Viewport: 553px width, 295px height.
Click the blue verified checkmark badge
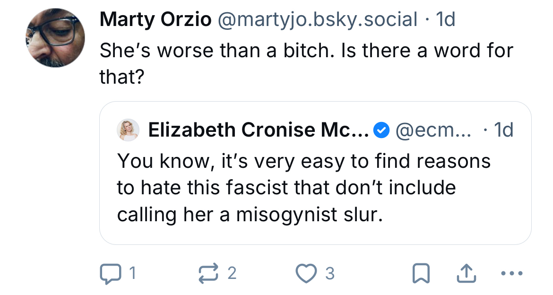pyautogui.click(x=381, y=130)
